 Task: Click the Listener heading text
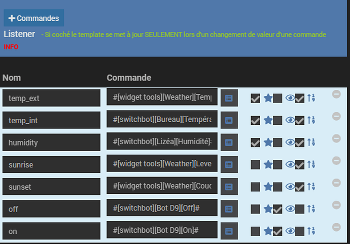19,34
